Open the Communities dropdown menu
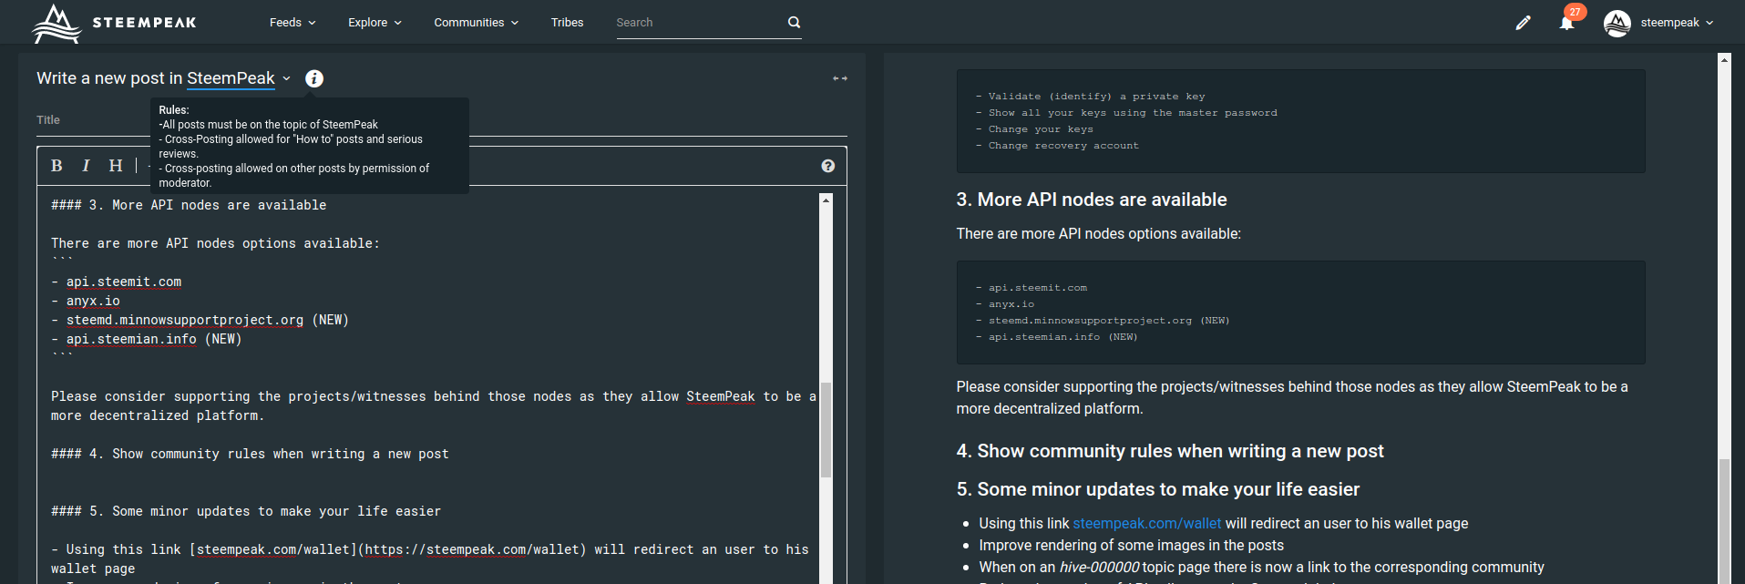Image resolution: width=1745 pixels, height=584 pixels. pos(476,23)
